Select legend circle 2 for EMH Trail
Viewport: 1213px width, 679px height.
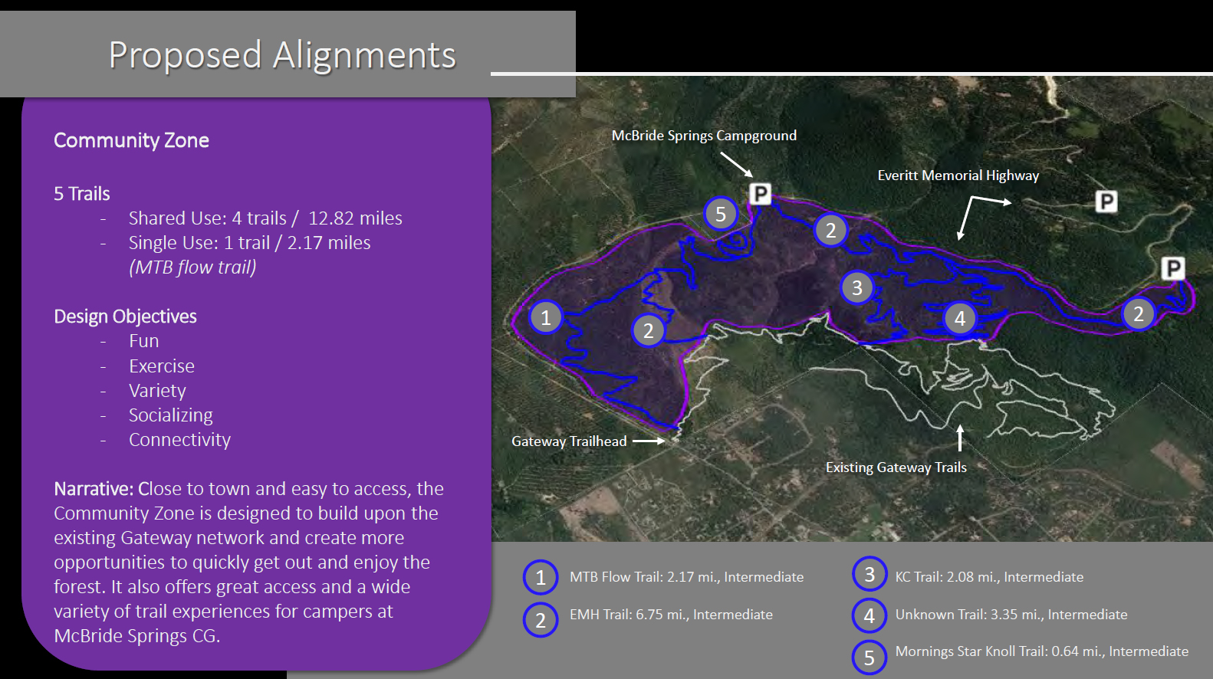541,620
